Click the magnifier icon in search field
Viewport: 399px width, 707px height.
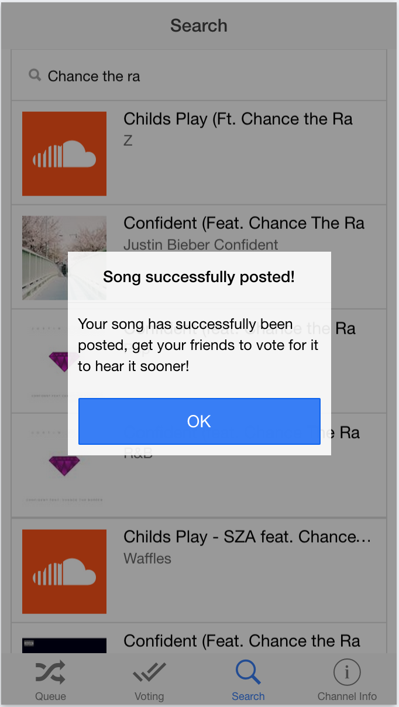tap(35, 75)
